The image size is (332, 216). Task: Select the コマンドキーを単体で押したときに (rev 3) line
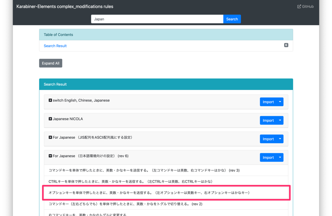coord(166,170)
